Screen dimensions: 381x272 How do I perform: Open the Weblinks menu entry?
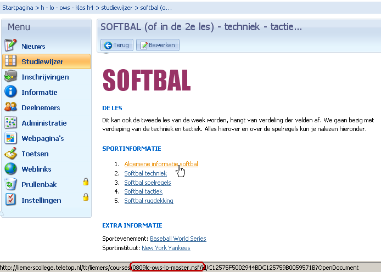(x=36, y=169)
